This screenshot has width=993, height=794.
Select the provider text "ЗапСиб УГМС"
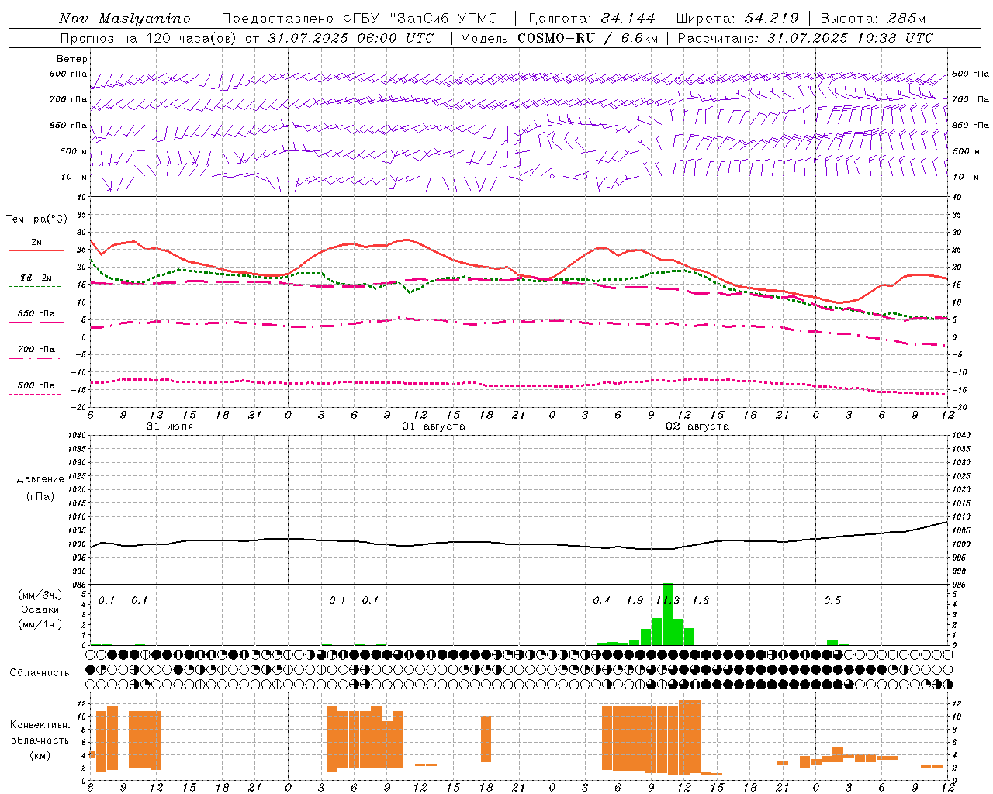(448, 19)
